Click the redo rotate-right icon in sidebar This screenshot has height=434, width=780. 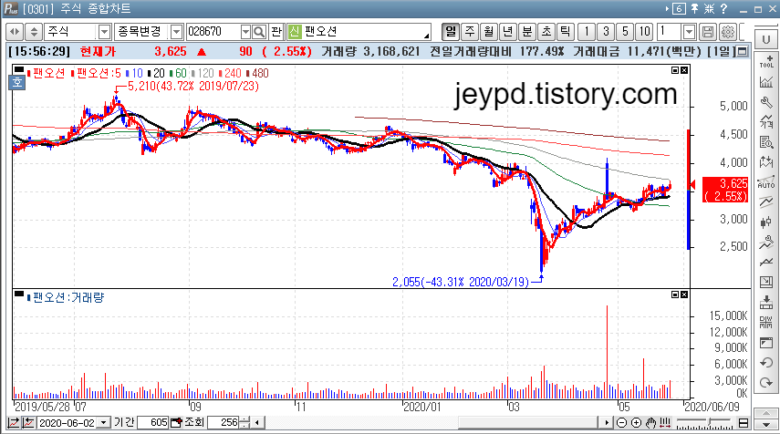point(766,383)
